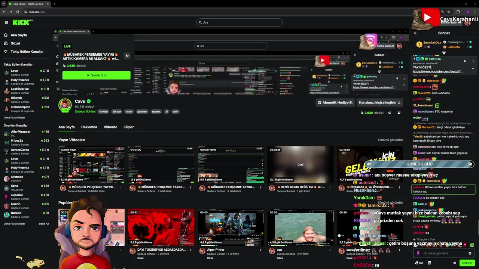The width and height of the screenshot is (479, 269).
Task: Open options menu for aaa clip
Action: [330, 250]
